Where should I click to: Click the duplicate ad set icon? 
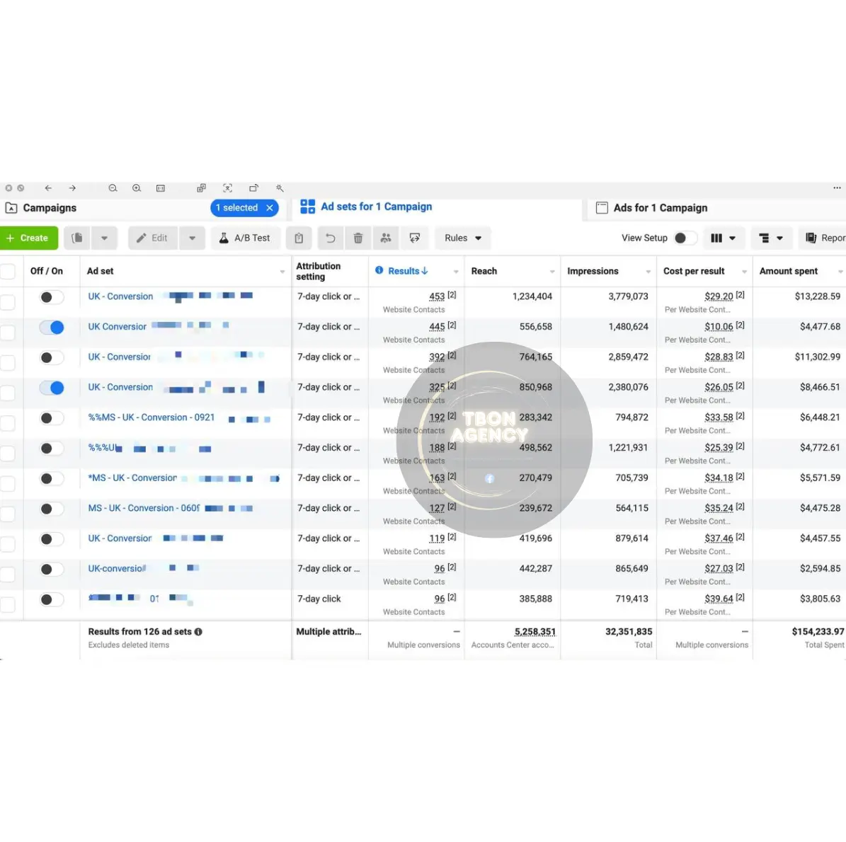pos(77,238)
